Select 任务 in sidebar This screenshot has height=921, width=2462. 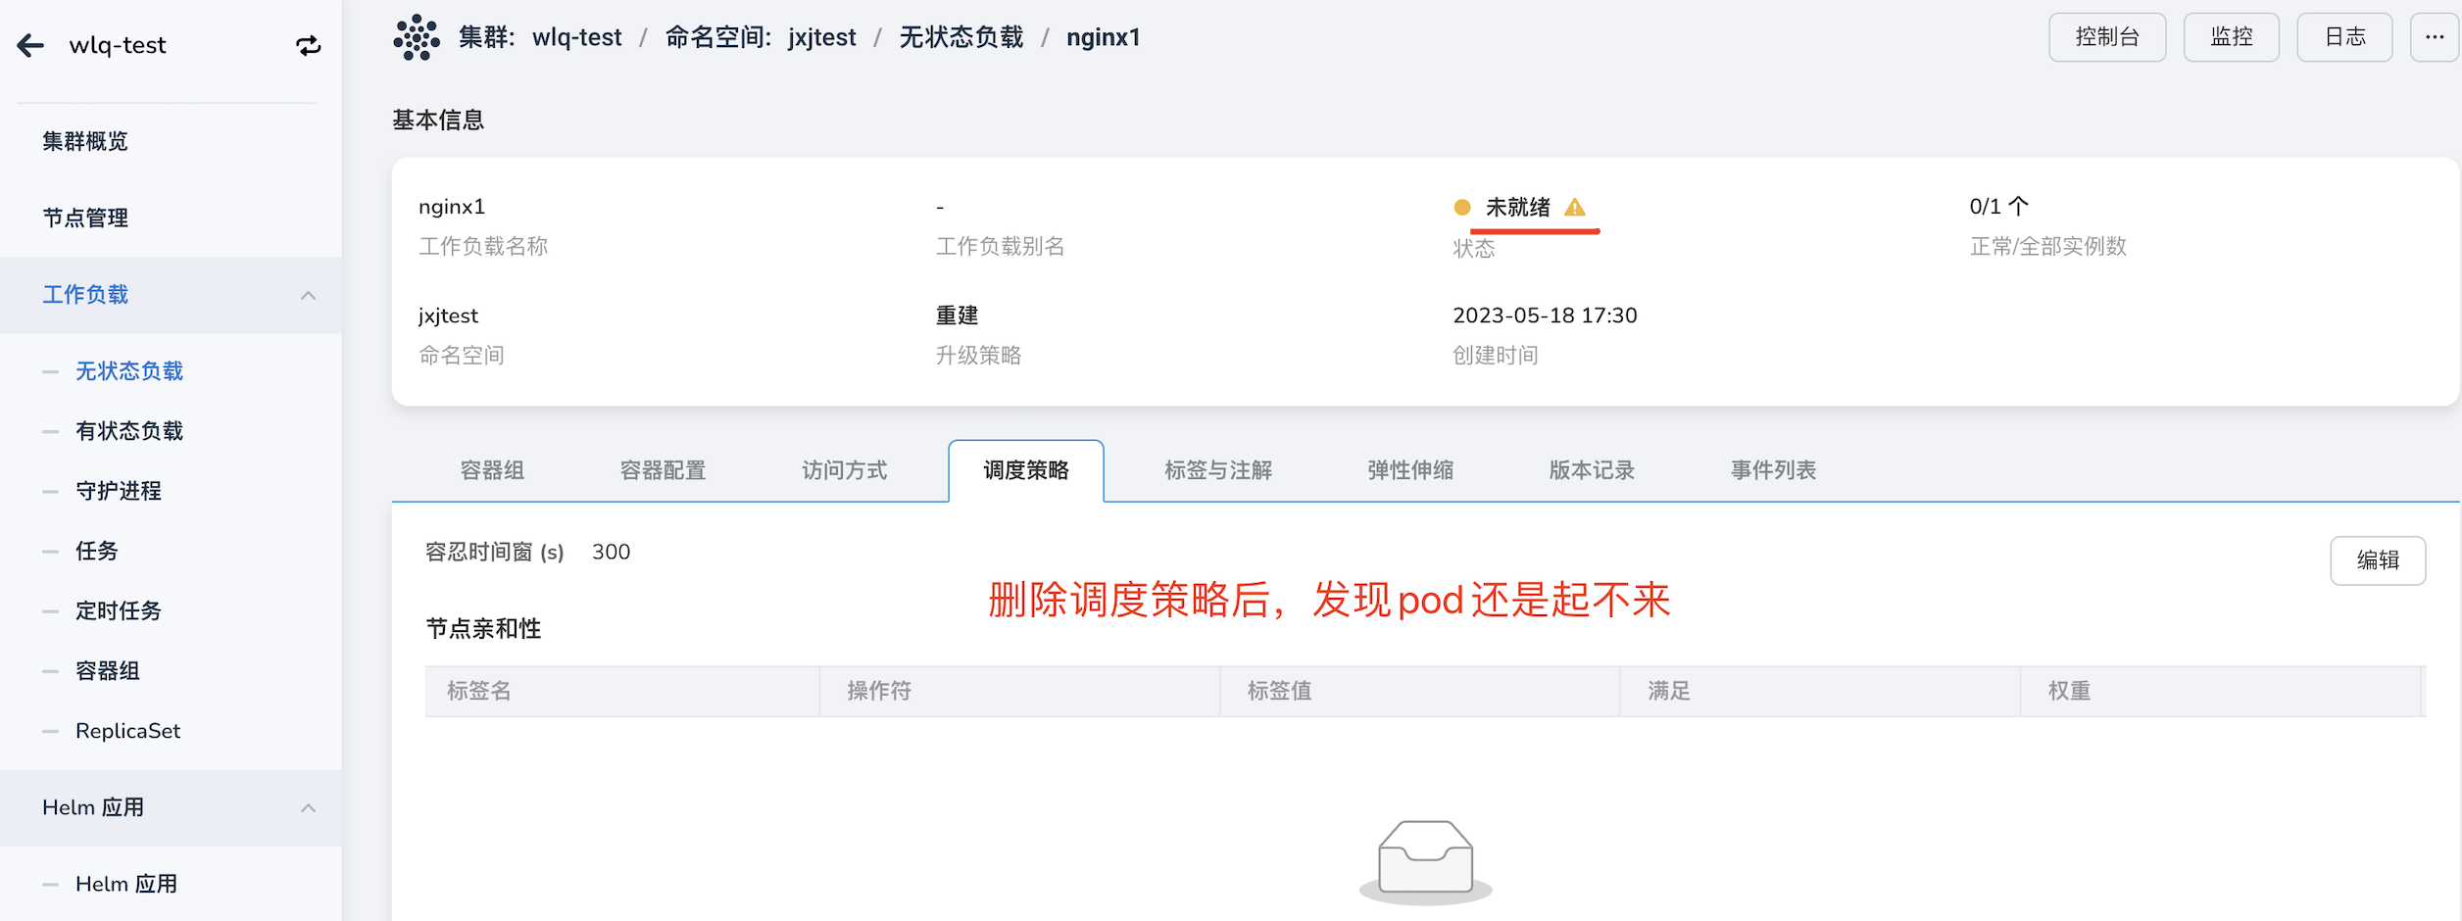[x=97, y=551]
